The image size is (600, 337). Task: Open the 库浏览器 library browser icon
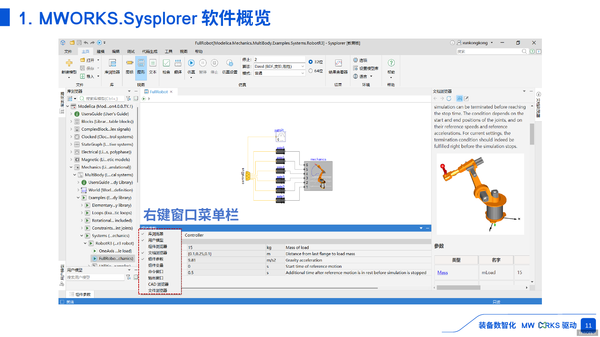112,63
